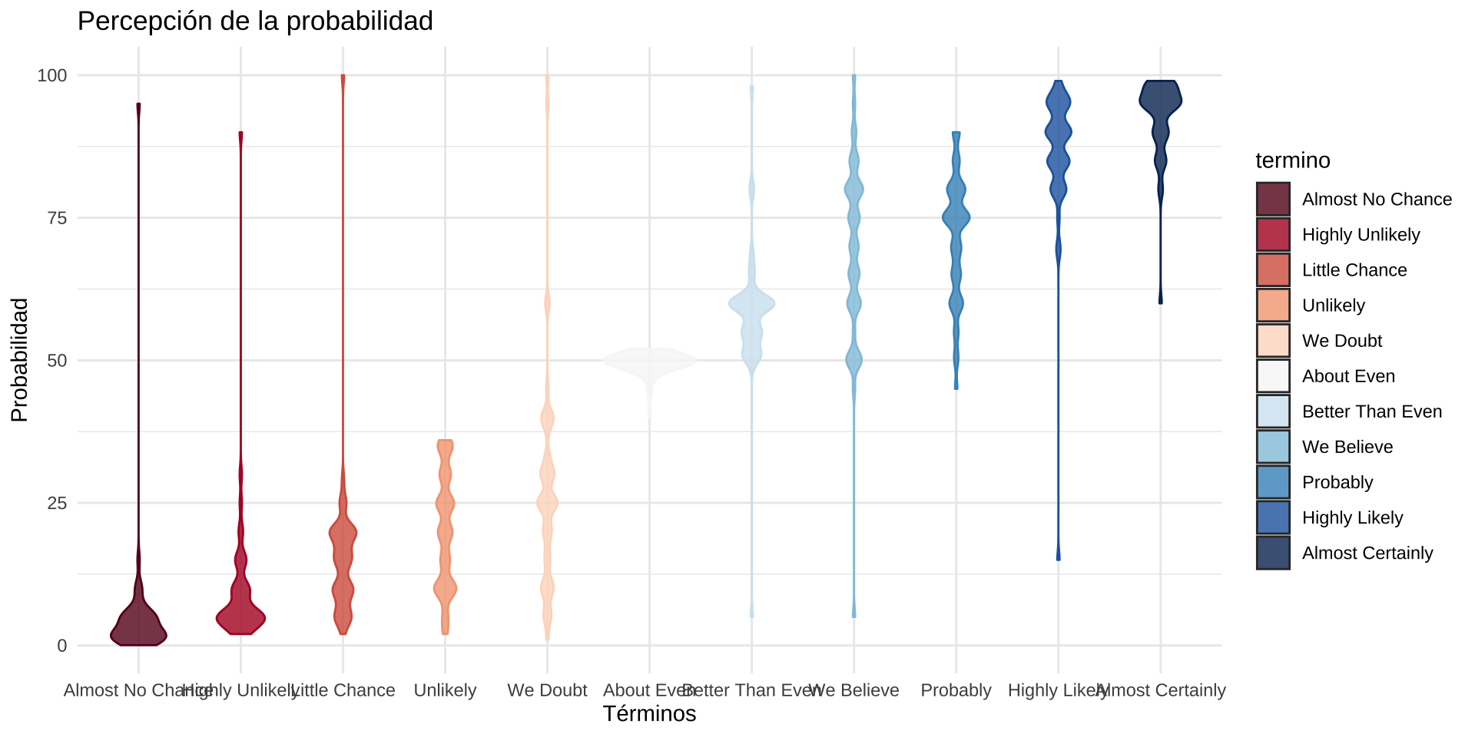Pick the We Doubt legend swatch
Screen dimensions: 1475x737
[1273, 341]
